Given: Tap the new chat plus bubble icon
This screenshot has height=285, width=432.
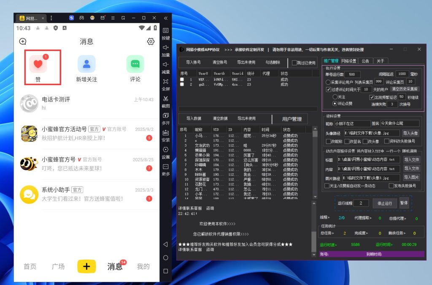Looking at the screenshot, I should tap(23, 41).
